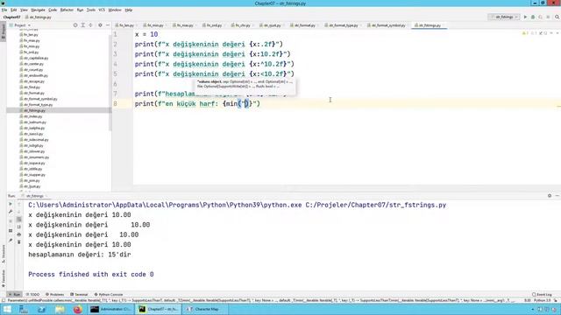Image resolution: width=561 pixels, height=315 pixels.
Task: Open the Terminal tool window button
Action: coord(79,295)
